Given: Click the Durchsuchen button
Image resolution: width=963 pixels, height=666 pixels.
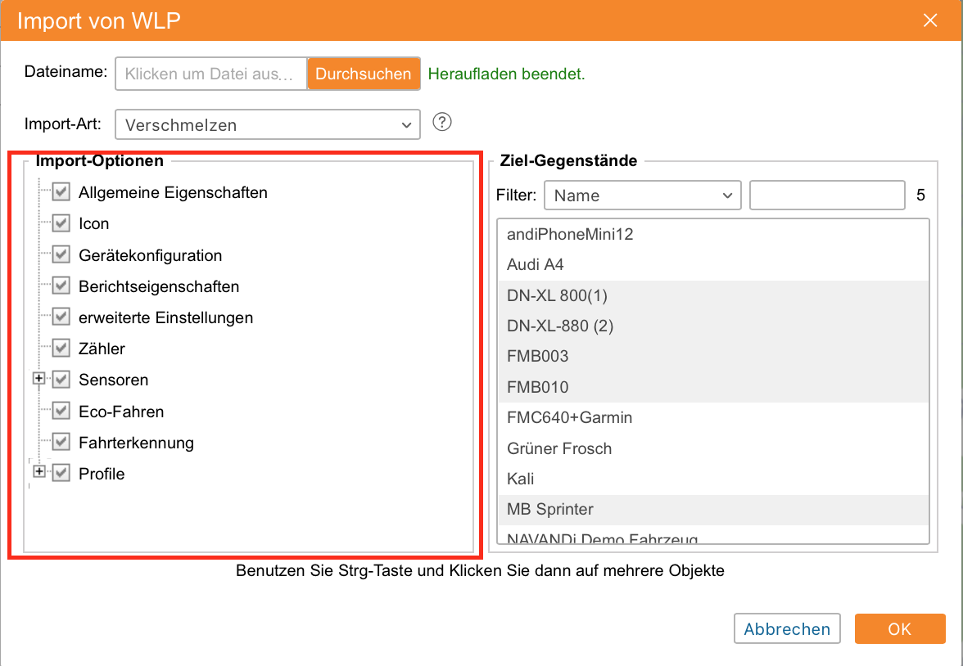Looking at the screenshot, I should 364,74.
